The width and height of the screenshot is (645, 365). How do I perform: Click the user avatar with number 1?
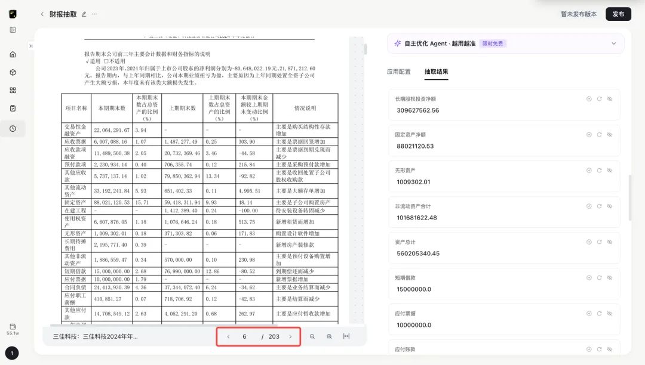click(x=12, y=353)
